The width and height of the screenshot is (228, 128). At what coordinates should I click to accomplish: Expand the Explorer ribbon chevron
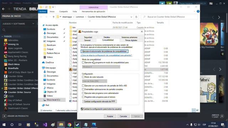(x=195, y=11)
